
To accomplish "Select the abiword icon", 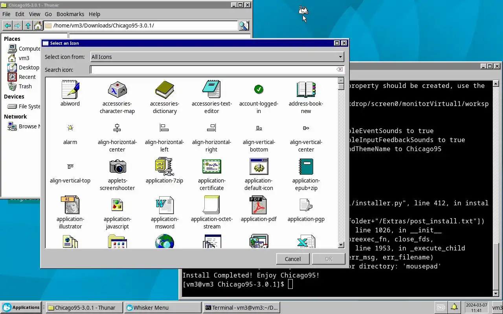I will (70, 89).
